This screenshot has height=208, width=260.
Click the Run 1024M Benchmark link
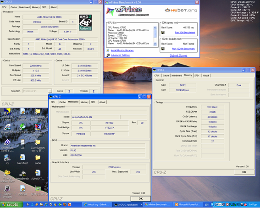point(183,49)
